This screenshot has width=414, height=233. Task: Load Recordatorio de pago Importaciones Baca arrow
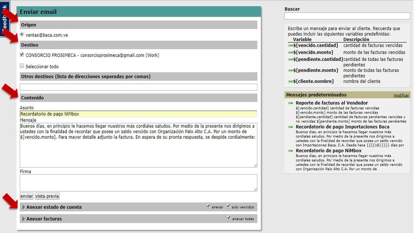pyautogui.click(x=290, y=127)
